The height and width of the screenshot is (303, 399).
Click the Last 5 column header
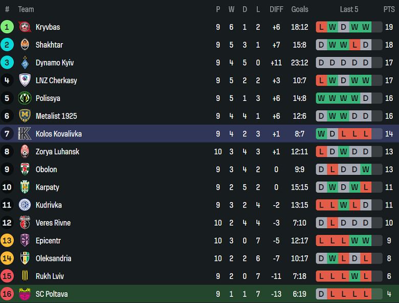349,9
